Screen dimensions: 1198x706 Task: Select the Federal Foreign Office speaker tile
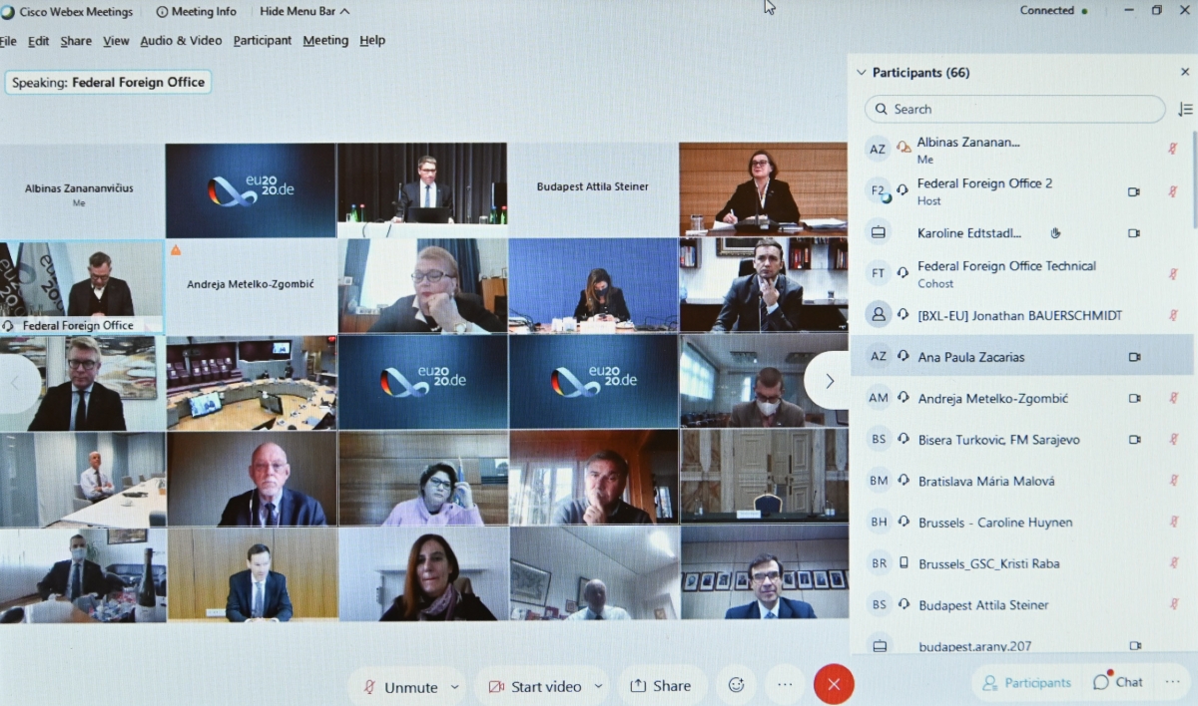[x=82, y=287]
